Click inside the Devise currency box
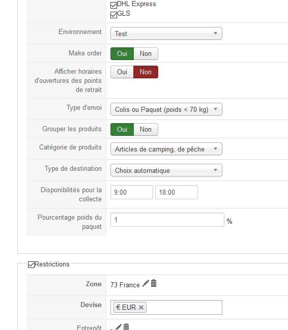Screen dimensions: 288x330 coord(183,307)
